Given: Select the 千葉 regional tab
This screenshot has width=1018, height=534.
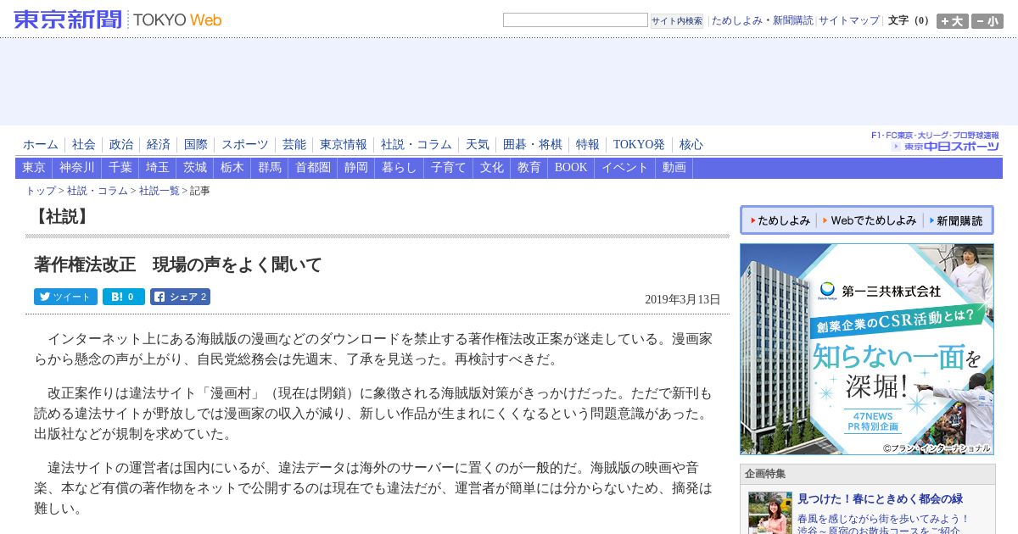Looking at the screenshot, I should pos(120,168).
